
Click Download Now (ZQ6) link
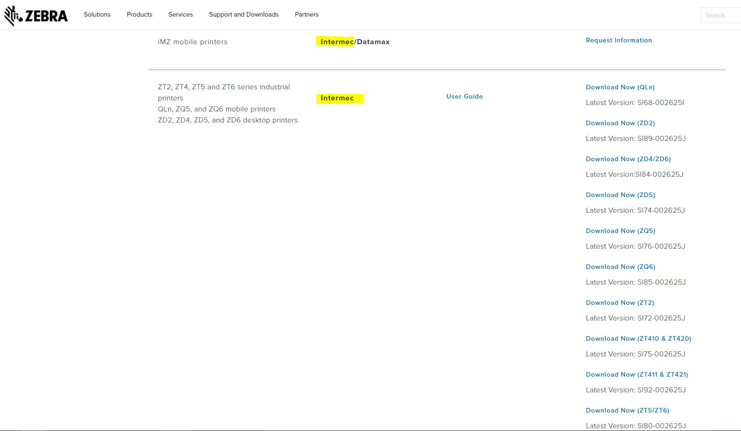click(620, 267)
